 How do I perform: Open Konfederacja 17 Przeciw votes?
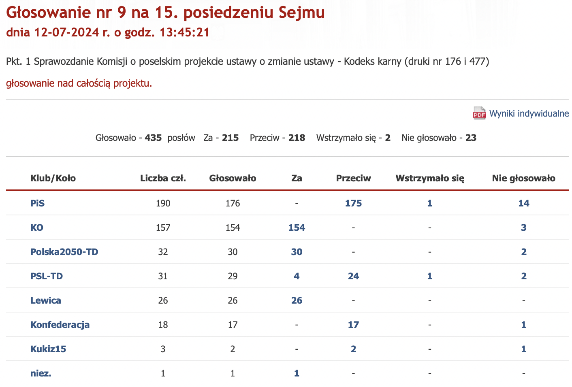[x=353, y=325]
